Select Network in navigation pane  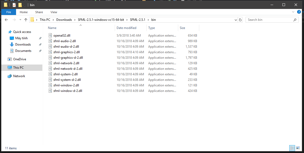tap(19, 76)
